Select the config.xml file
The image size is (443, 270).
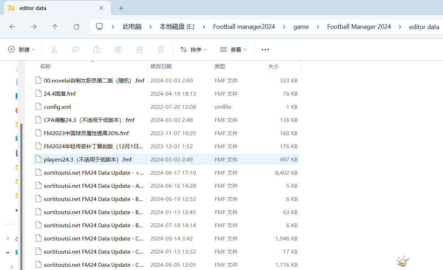pyautogui.click(x=57, y=107)
